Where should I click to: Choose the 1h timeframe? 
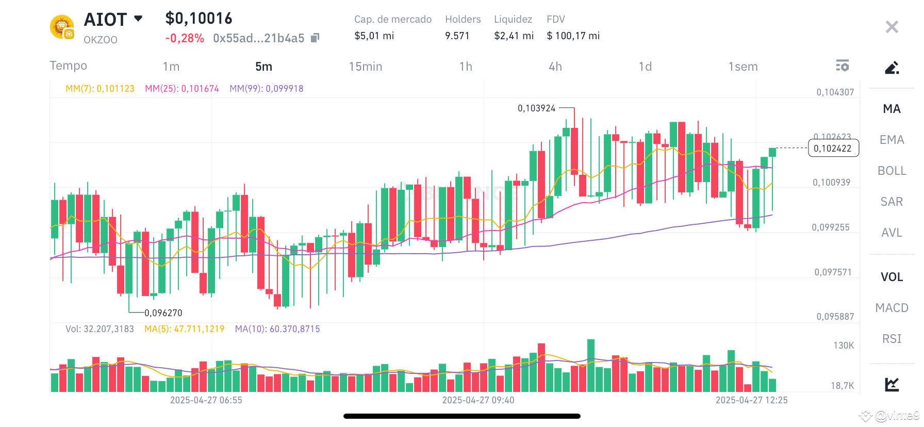pos(466,67)
